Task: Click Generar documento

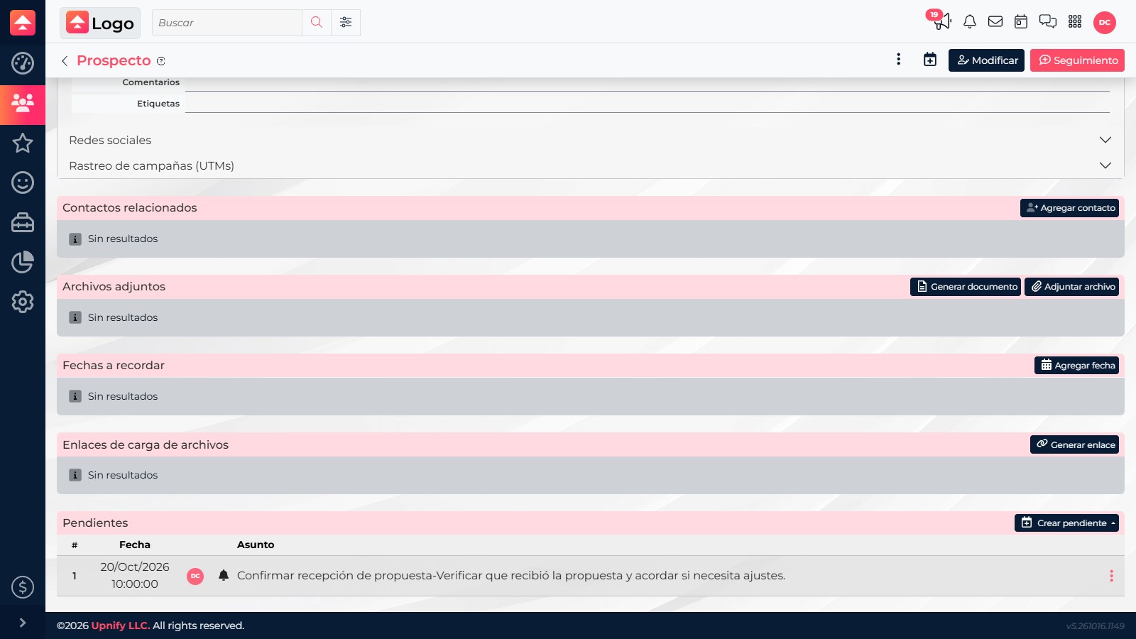Action: [966, 287]
